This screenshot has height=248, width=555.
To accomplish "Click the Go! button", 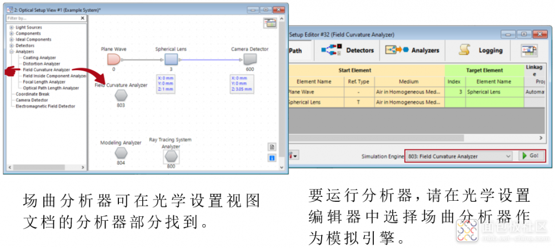I will [x=531, y=156].
